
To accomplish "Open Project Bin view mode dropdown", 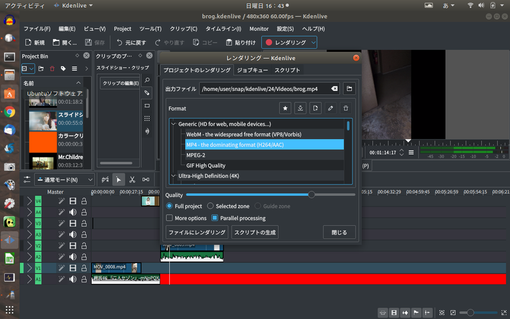I will pyautogui.click(x=28, y=69).
